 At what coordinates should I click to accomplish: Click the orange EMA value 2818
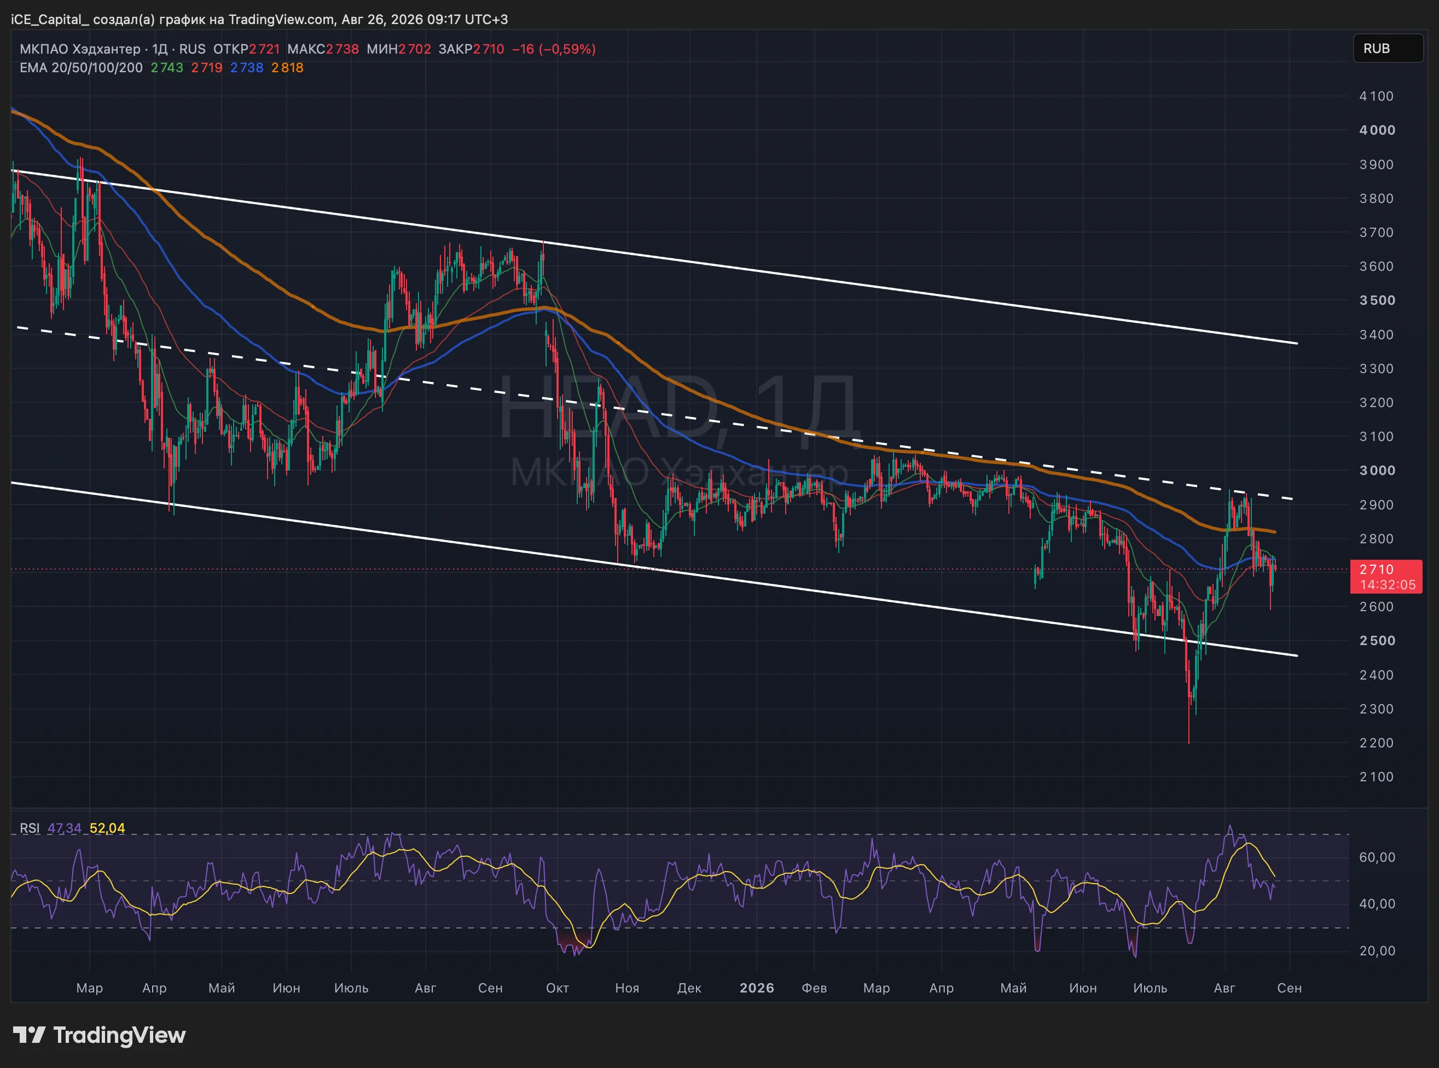pos(287,68)
